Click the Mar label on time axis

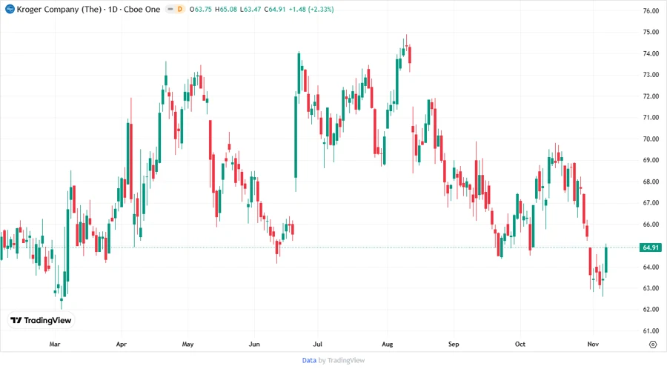[x=54, y=344]
